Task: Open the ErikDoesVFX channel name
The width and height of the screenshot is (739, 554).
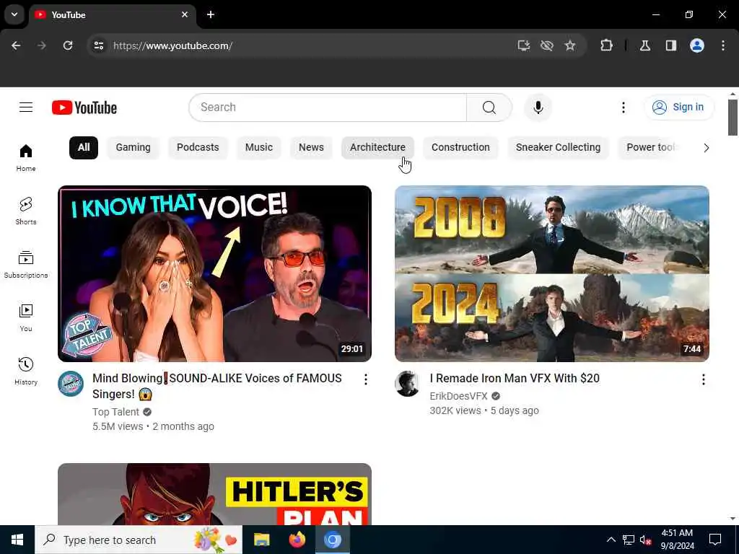Action: pos(458,396)
